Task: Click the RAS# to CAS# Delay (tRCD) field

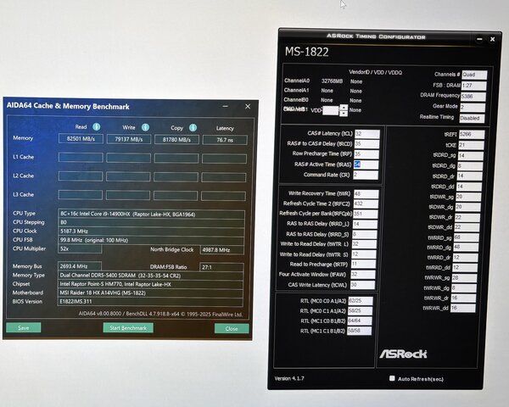Action: tap(366, 144)
